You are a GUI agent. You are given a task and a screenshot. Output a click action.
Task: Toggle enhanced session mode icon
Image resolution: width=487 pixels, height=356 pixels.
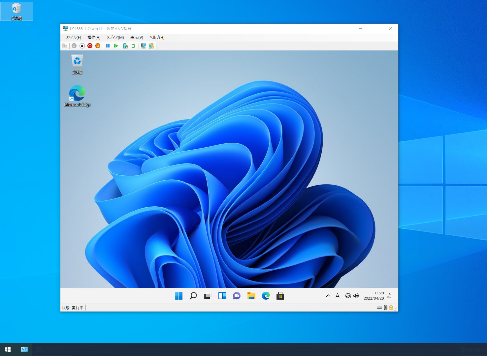(144, 46)
